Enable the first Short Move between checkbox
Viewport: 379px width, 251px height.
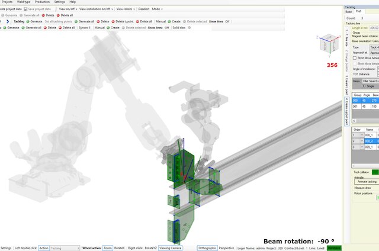354,58
